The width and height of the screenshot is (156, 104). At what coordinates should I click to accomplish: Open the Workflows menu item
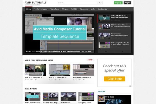[55, 9]
